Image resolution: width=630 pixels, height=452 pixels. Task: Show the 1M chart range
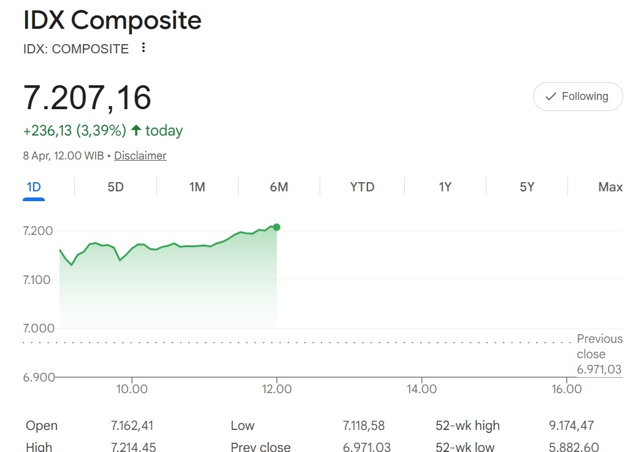197,187
